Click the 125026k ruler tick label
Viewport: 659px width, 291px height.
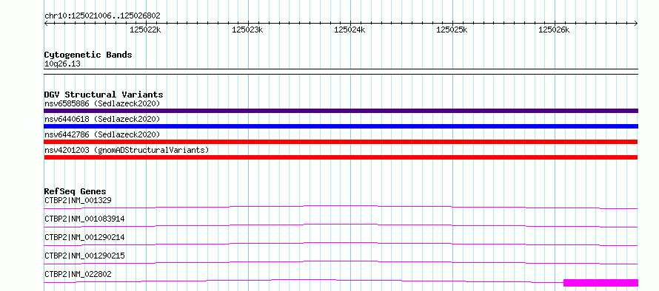pos(554,30)
